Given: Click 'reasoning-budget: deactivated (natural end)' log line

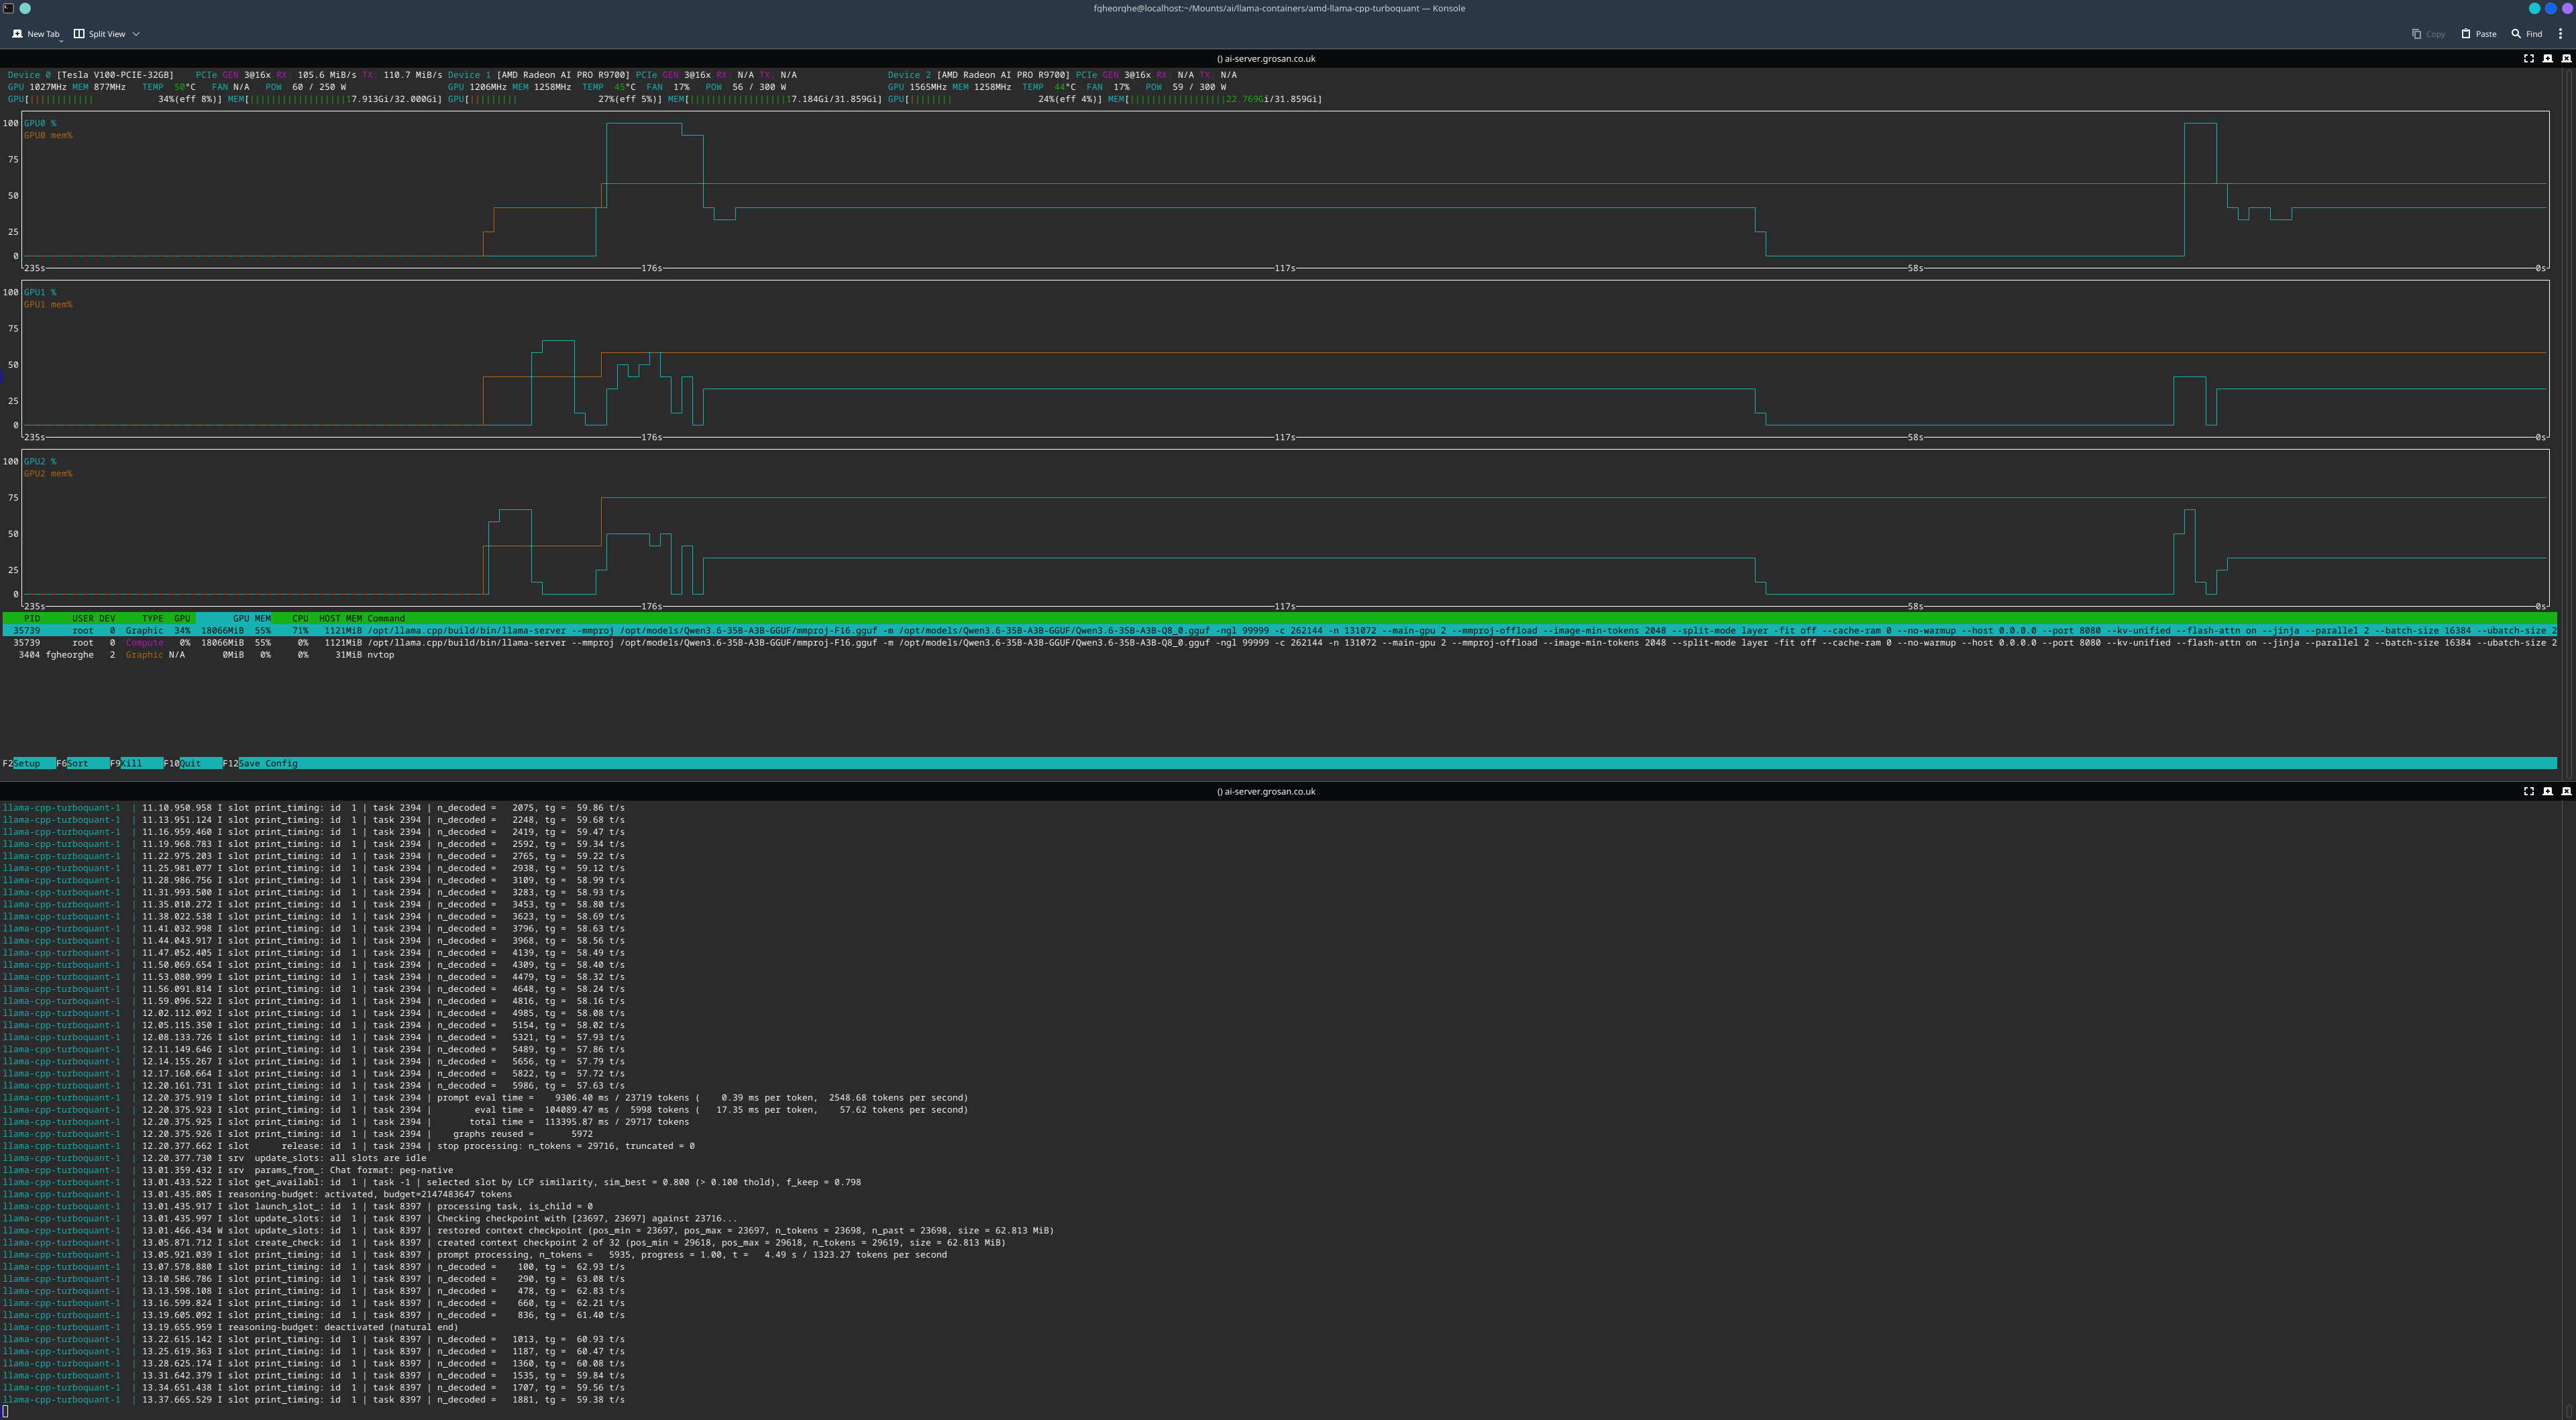Looking at the screenshot, I should [230, 1327].
